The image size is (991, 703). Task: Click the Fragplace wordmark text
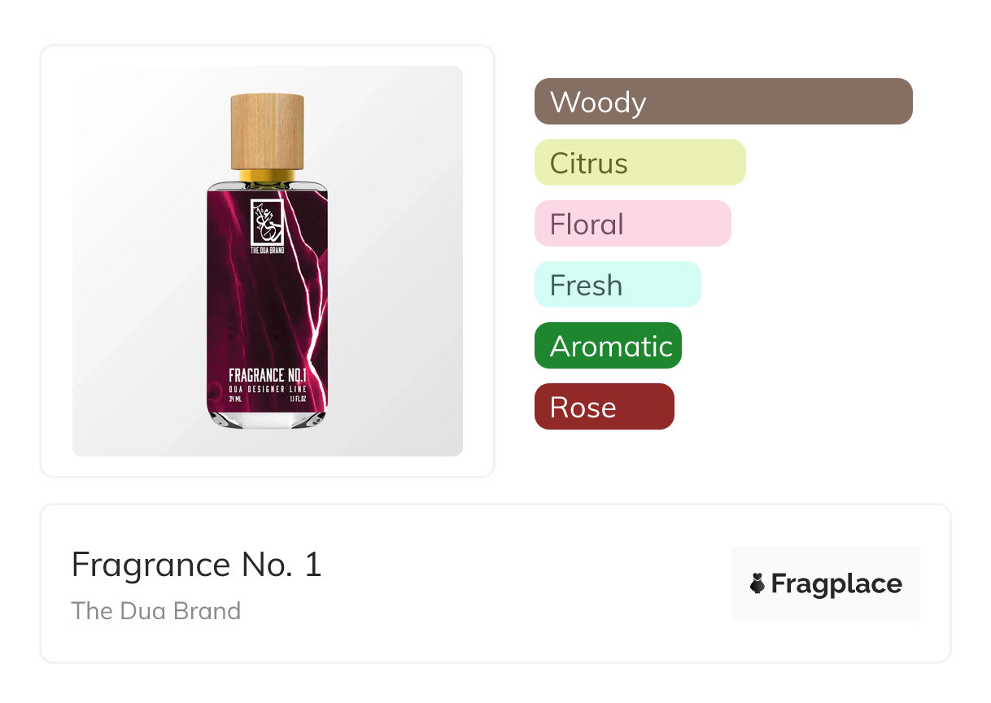tap(836, 583)
